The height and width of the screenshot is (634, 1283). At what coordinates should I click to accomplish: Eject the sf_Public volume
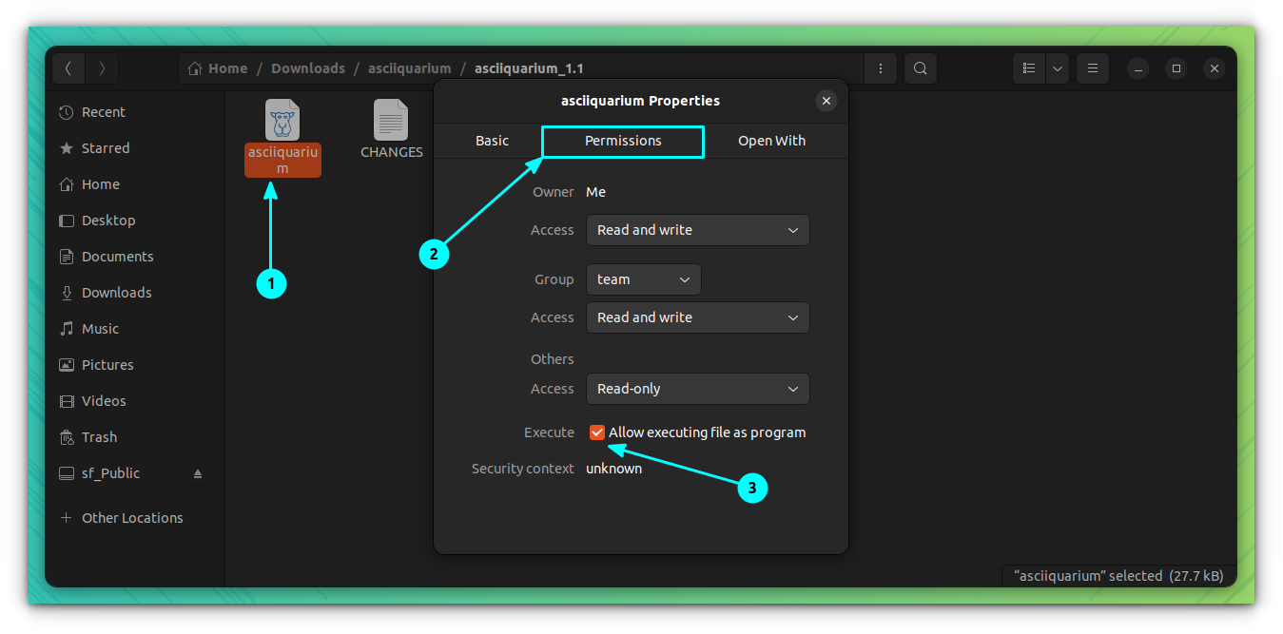(x=198, y=472)
